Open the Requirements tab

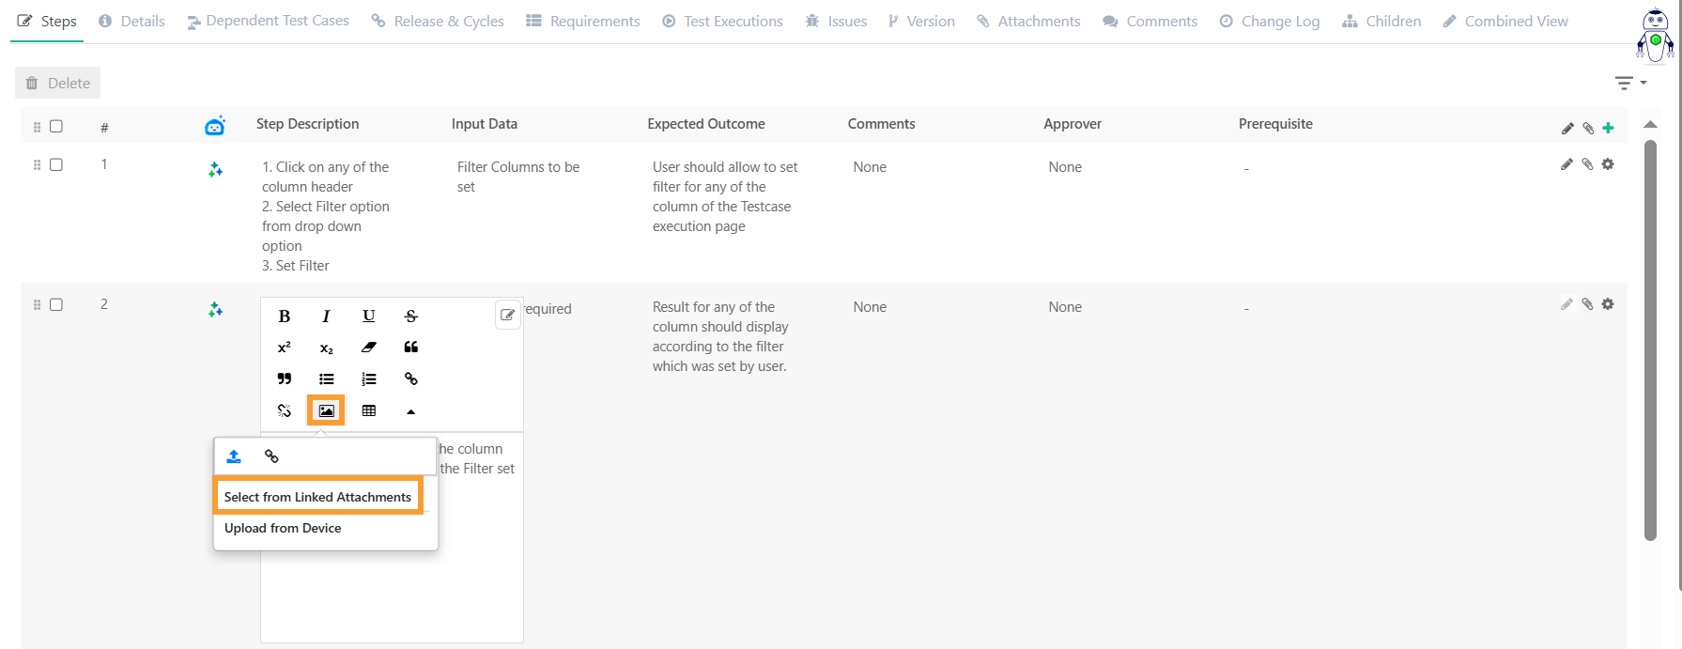coord(583,21)
